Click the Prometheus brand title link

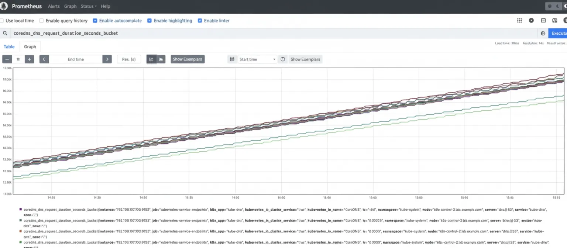coord(27,6)
